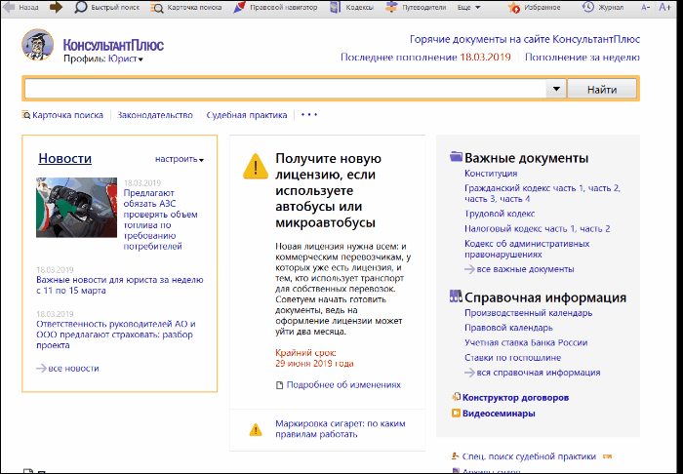
Task: Open Быстрый поиск (Quick search)
Action: (x=107, y=8)
